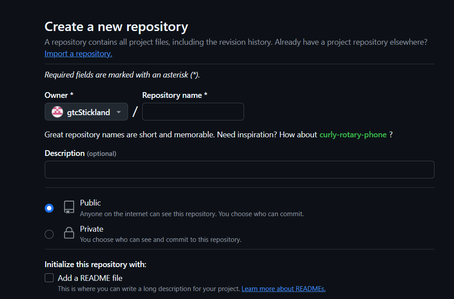Open the Owner dropdown showing gtcStickland
Viewport: 454px width, 299px height.
(x=86, y=112)
